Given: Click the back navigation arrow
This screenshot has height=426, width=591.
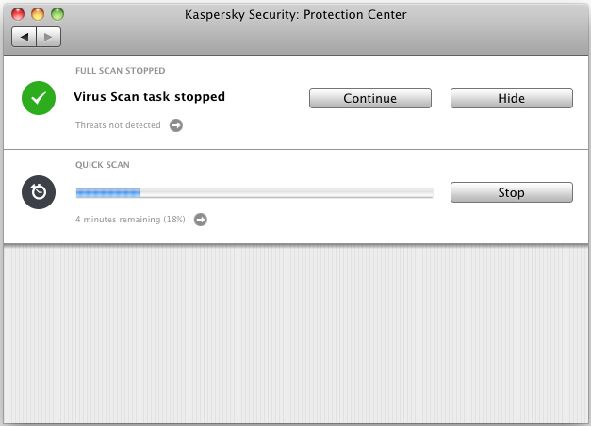Looking at the screenshot, I should [25, 37].
